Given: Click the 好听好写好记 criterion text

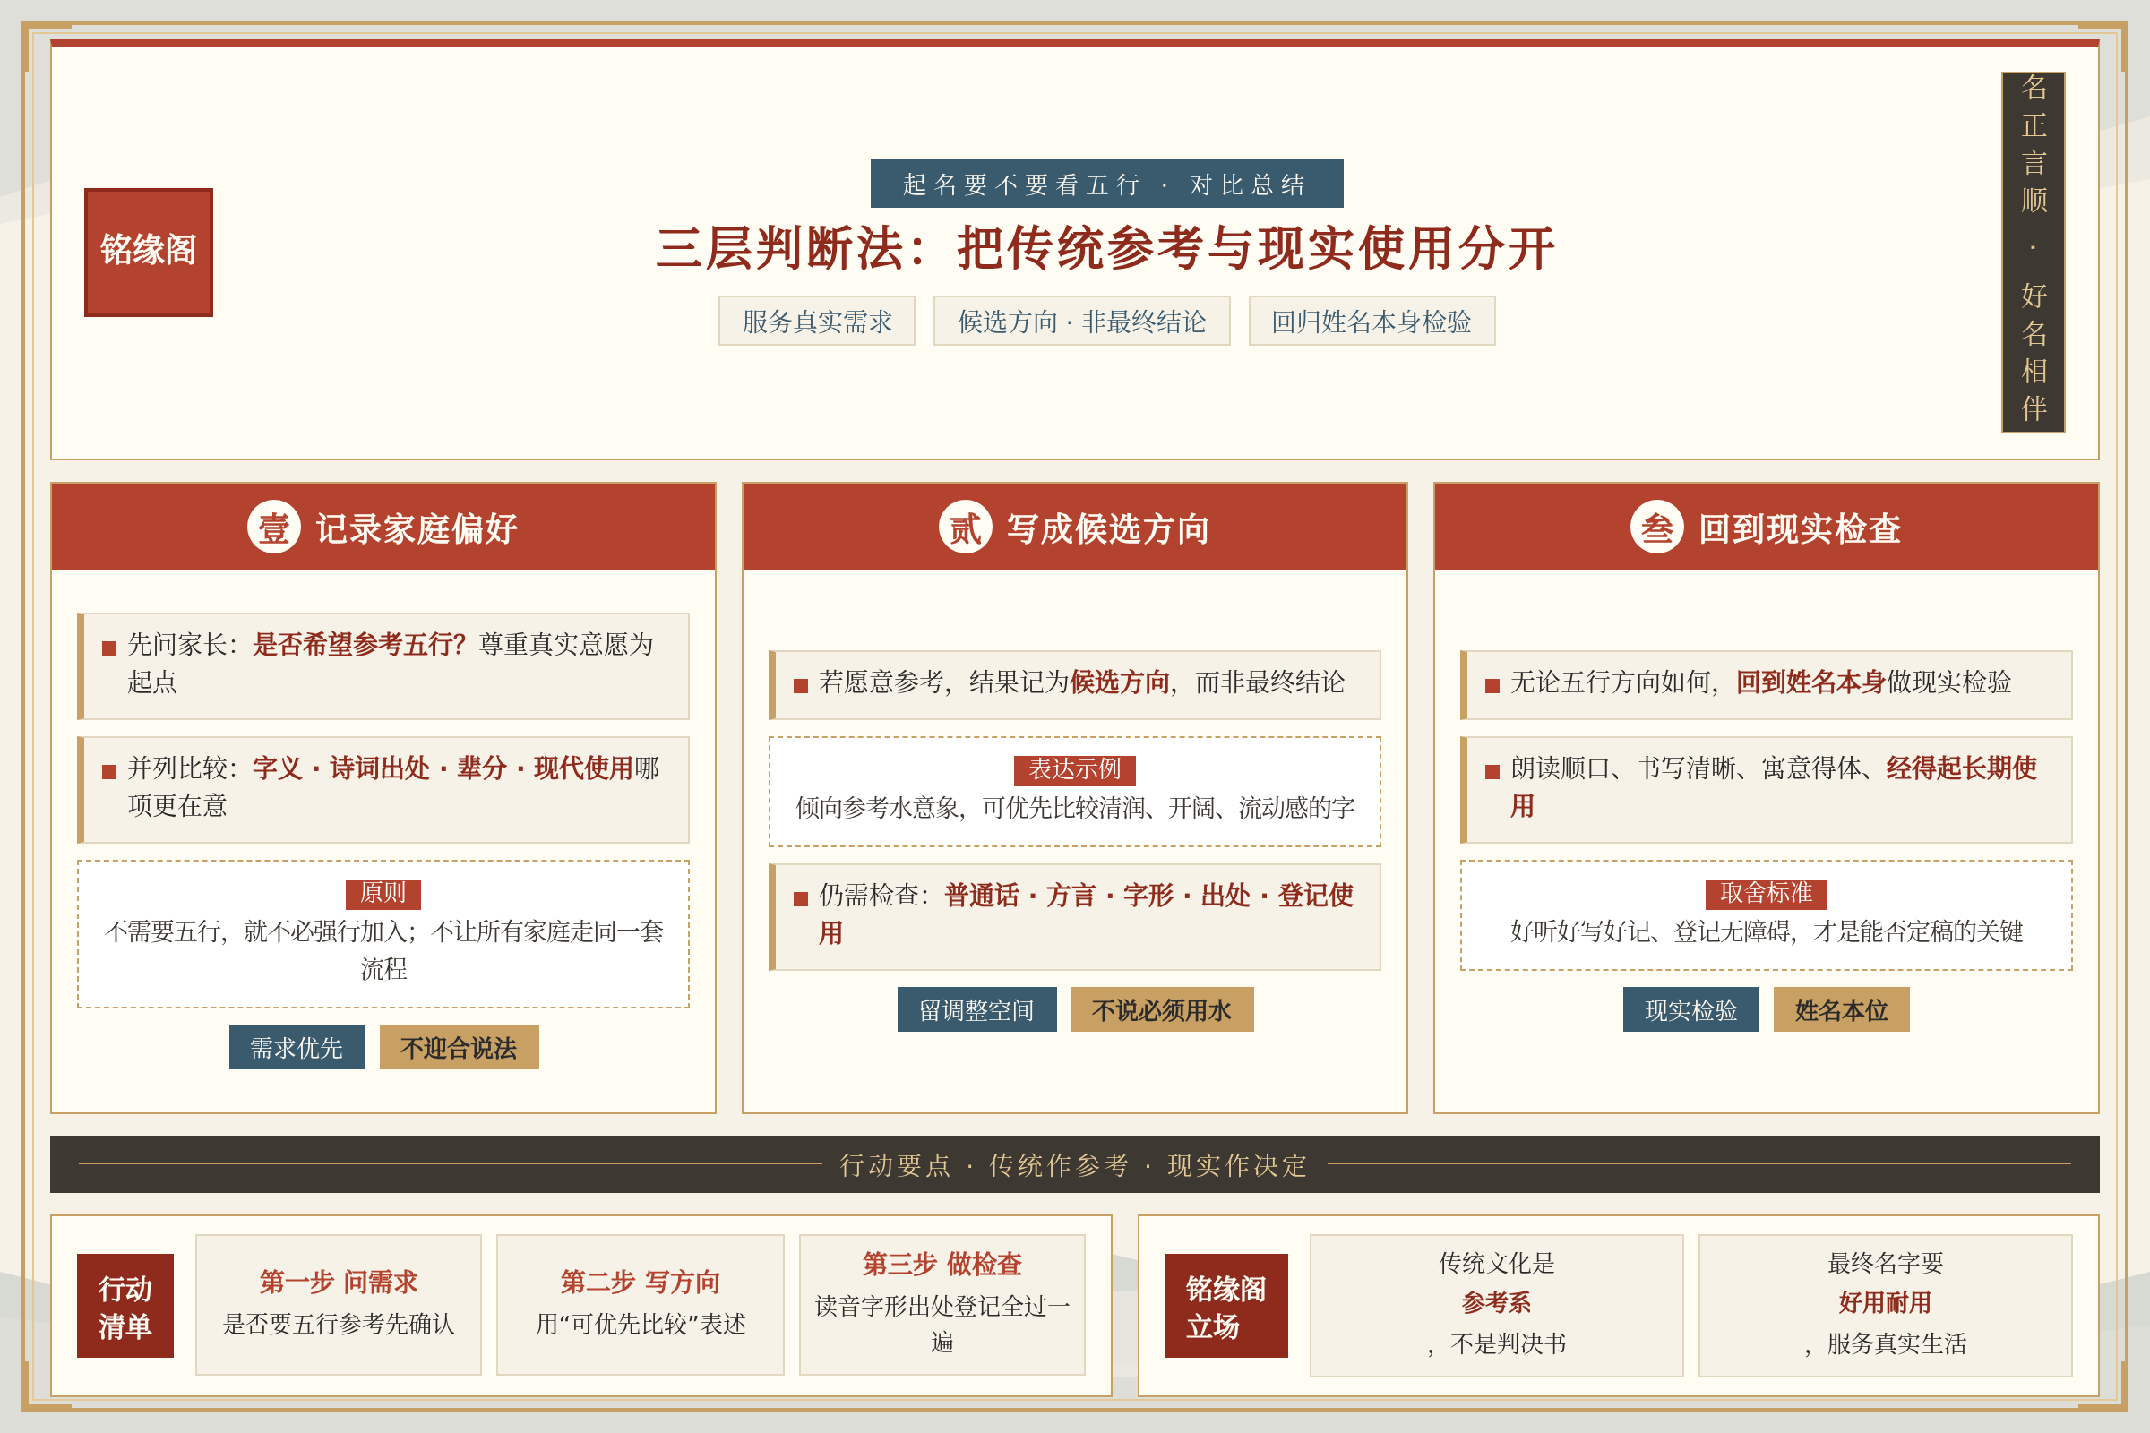Looking at the screenshot, I should (x=1766, y=931).
